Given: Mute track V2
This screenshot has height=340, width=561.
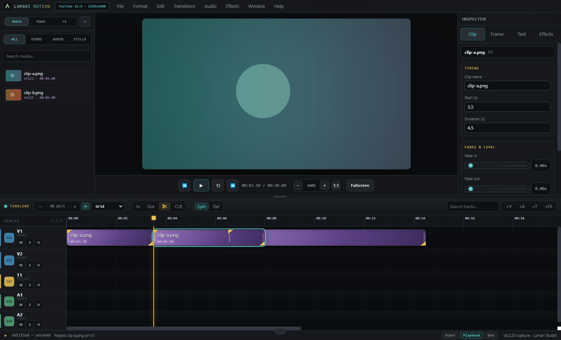Looking at the screenshot, I should click(x=21, y=265).
